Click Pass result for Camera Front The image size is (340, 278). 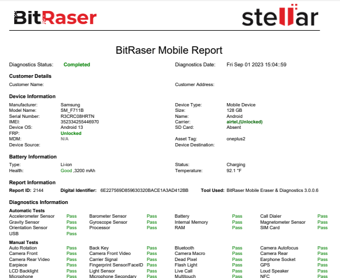pyautogui.click(x=71, y=253)
